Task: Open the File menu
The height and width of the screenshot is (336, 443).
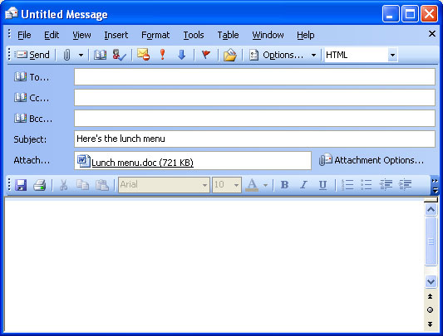Action: (24, 35)
